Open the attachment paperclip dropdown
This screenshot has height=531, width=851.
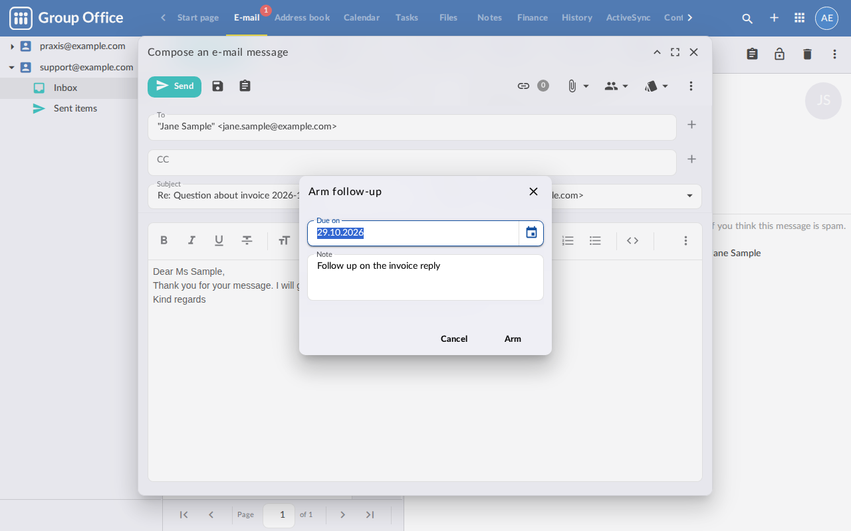[578, 86]
